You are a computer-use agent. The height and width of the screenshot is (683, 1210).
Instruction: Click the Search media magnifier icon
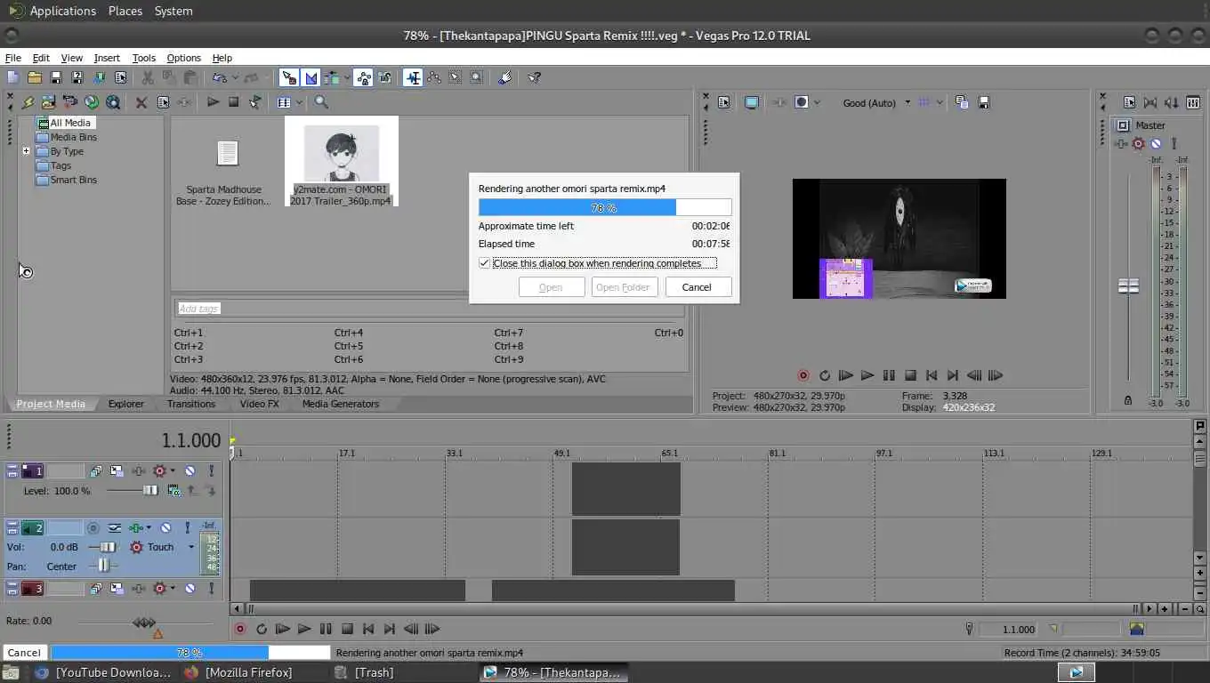(321, 102)
